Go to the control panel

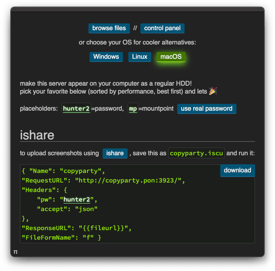click(x=162, y=28)
